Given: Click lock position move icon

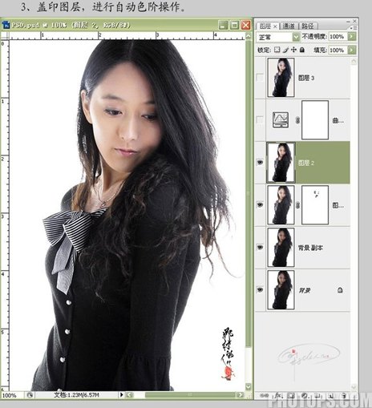Looking at the screenshot, I should tap(293, 50).
